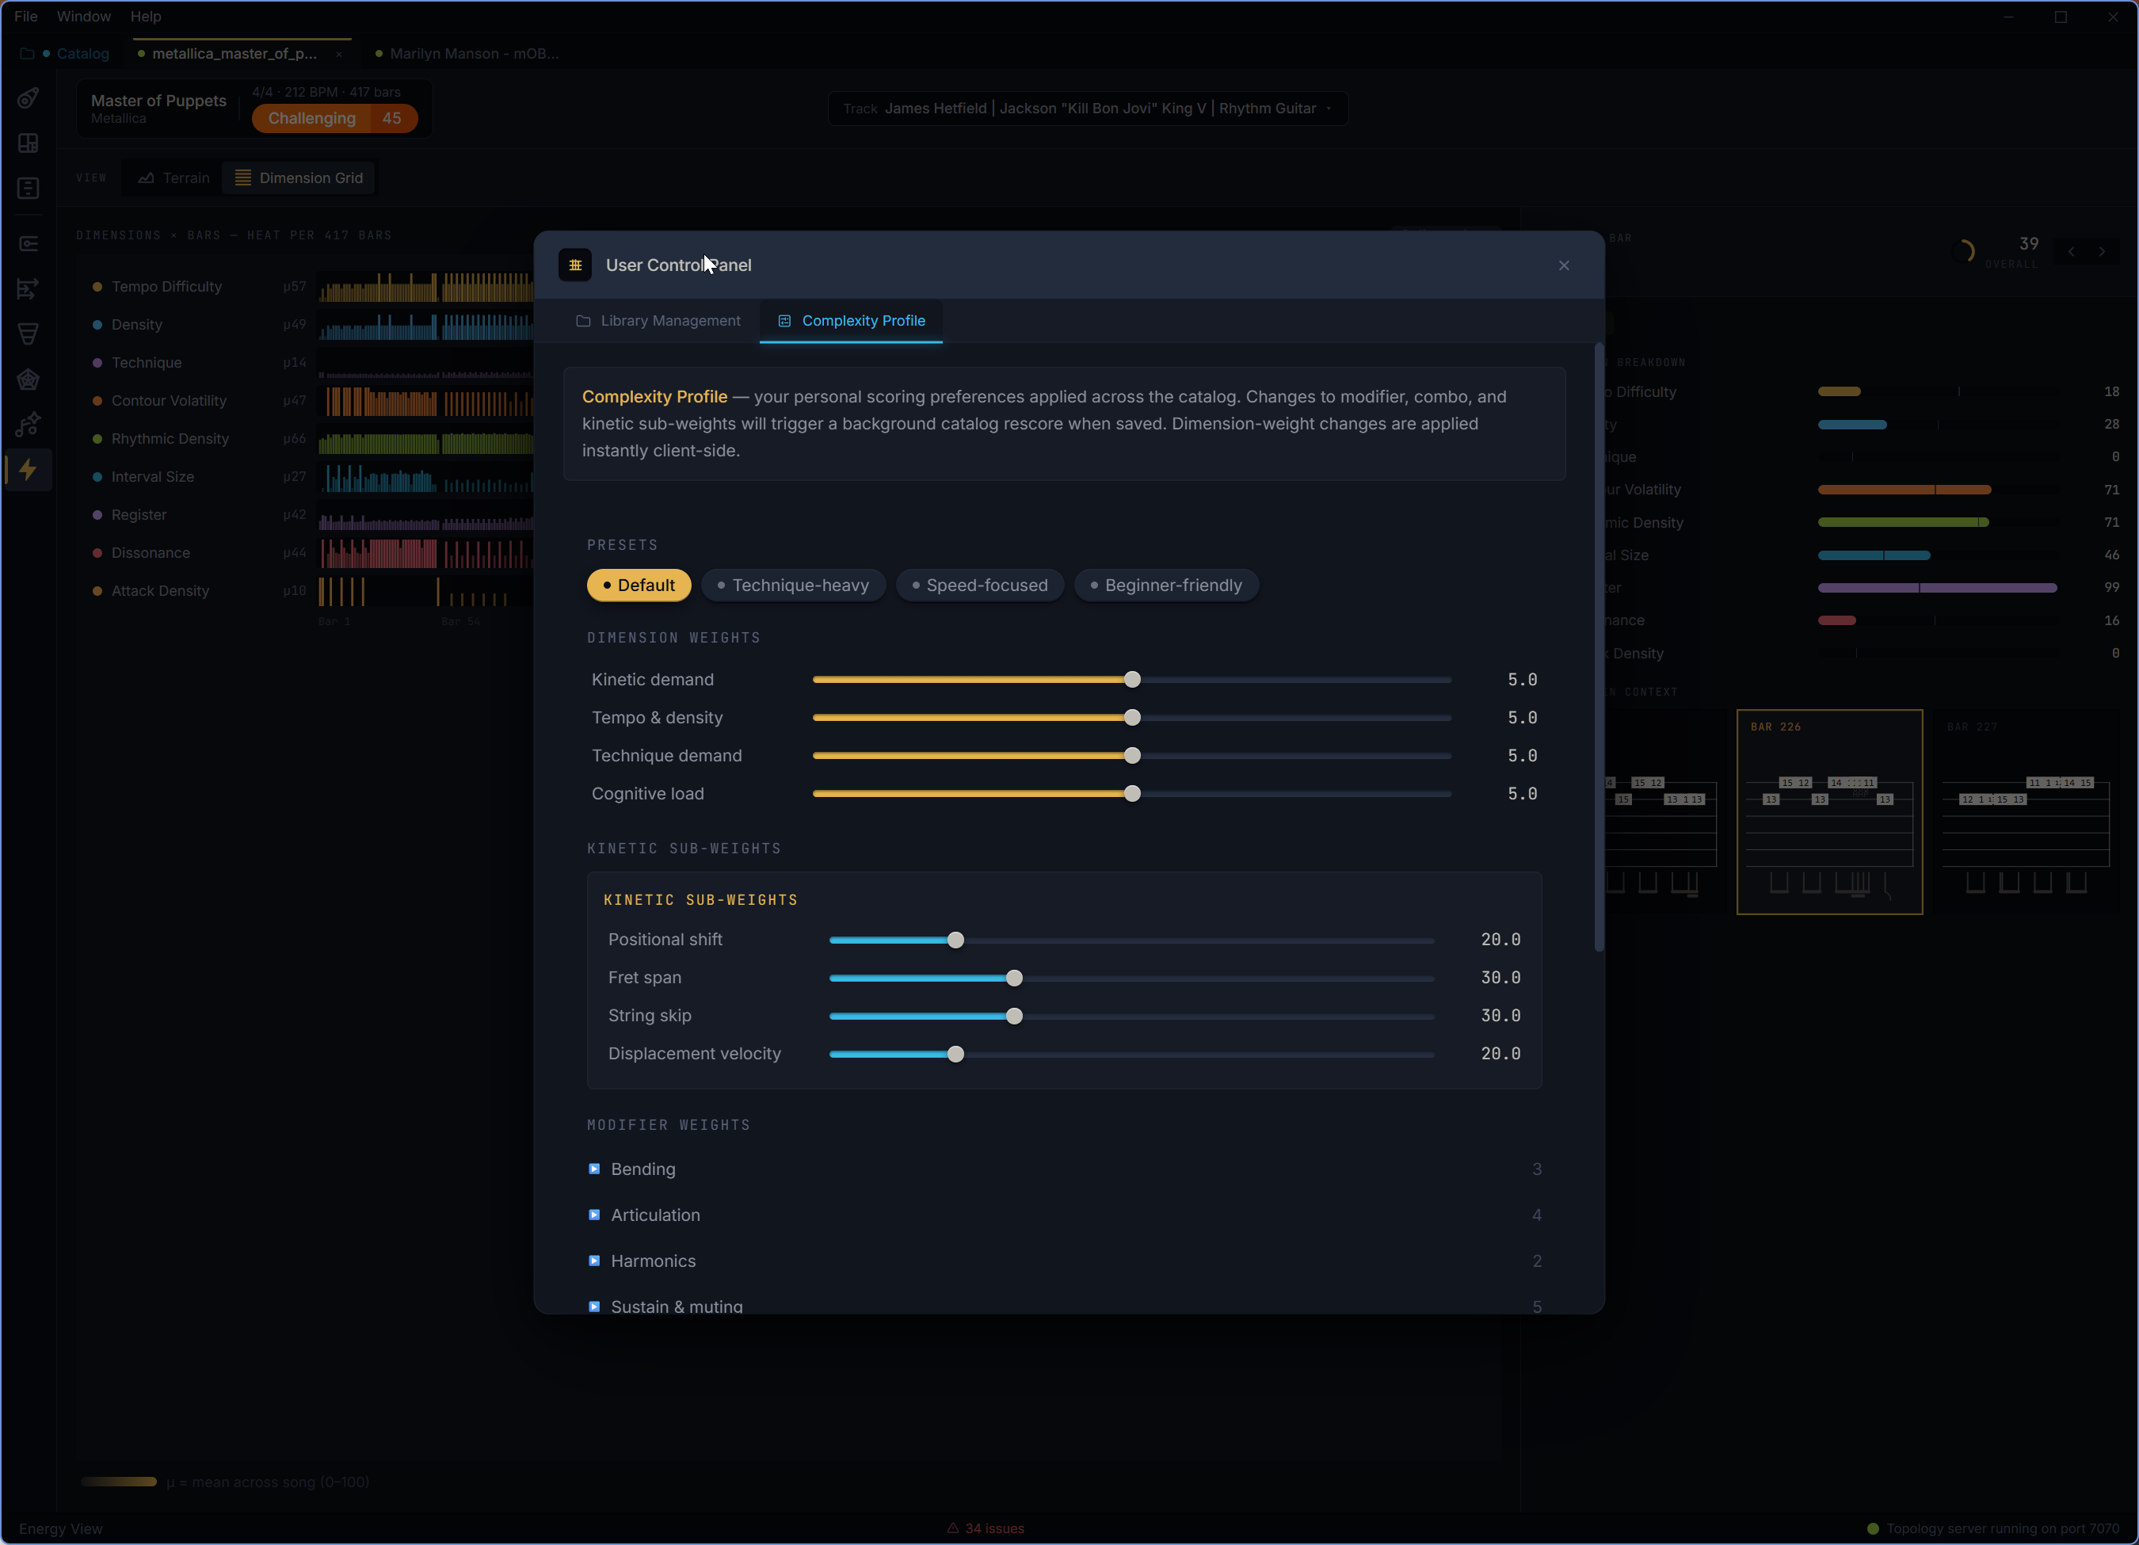Select the Beginner-friendly preset
Image resolution: width=2139 pixels, height=1545 pixels.
tap(1167, 585)
